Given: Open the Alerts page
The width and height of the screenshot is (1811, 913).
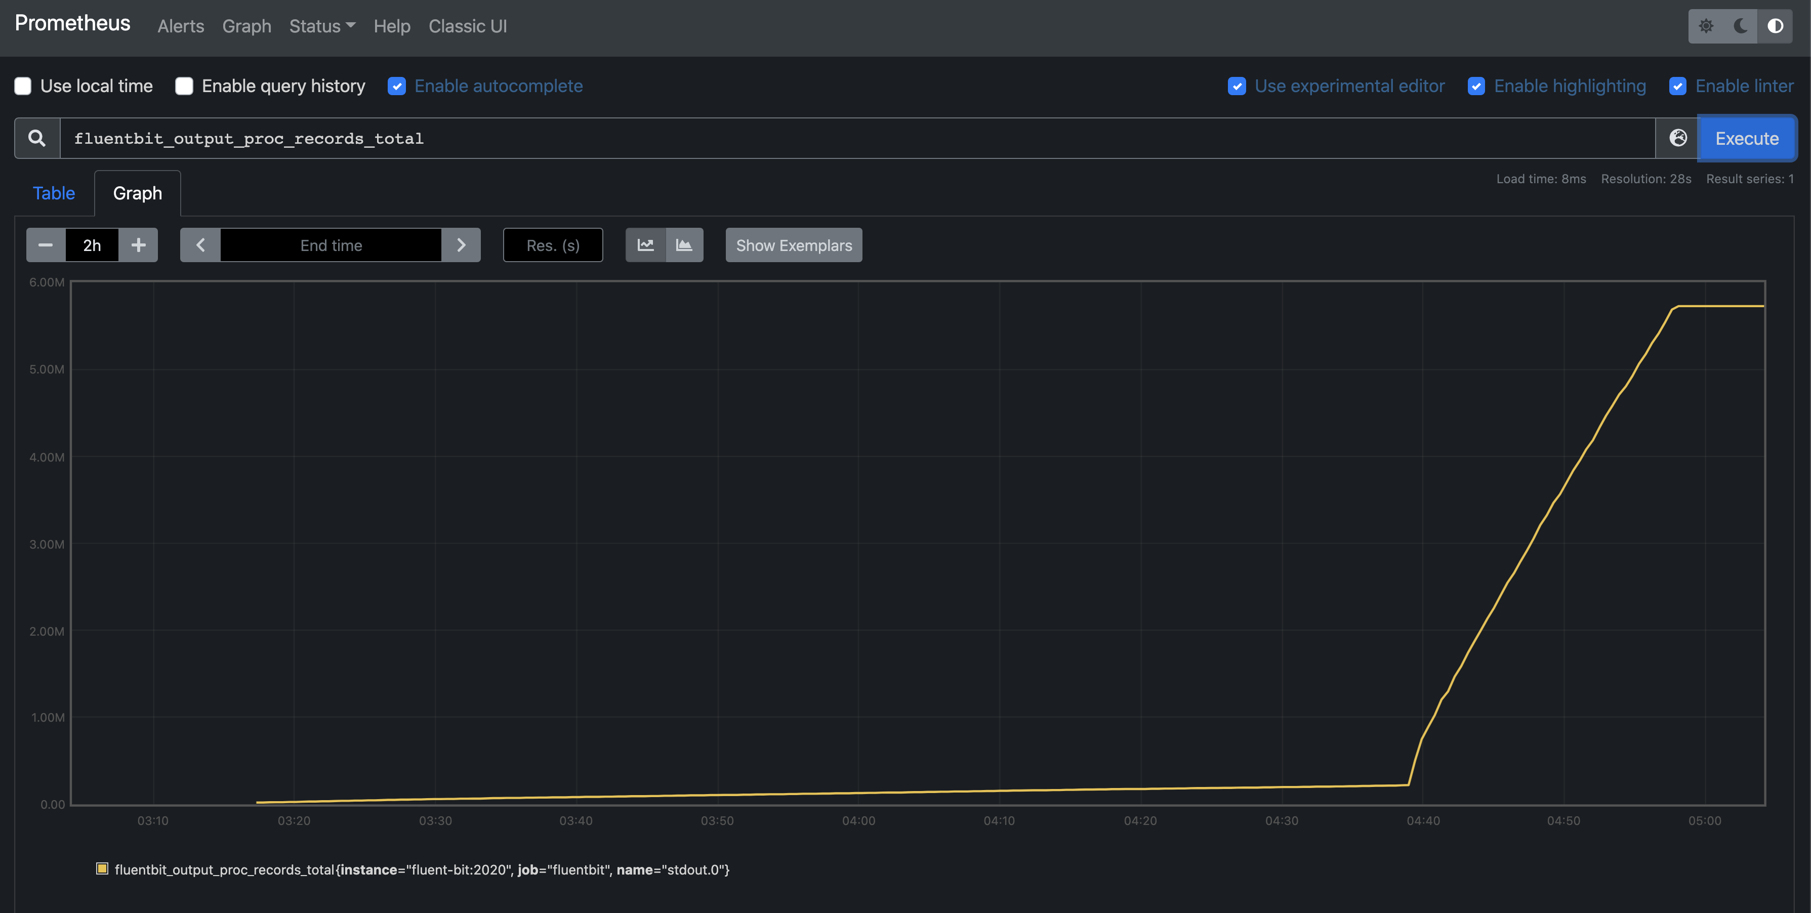Looking at the screenshot, I should tap(180, 26).
